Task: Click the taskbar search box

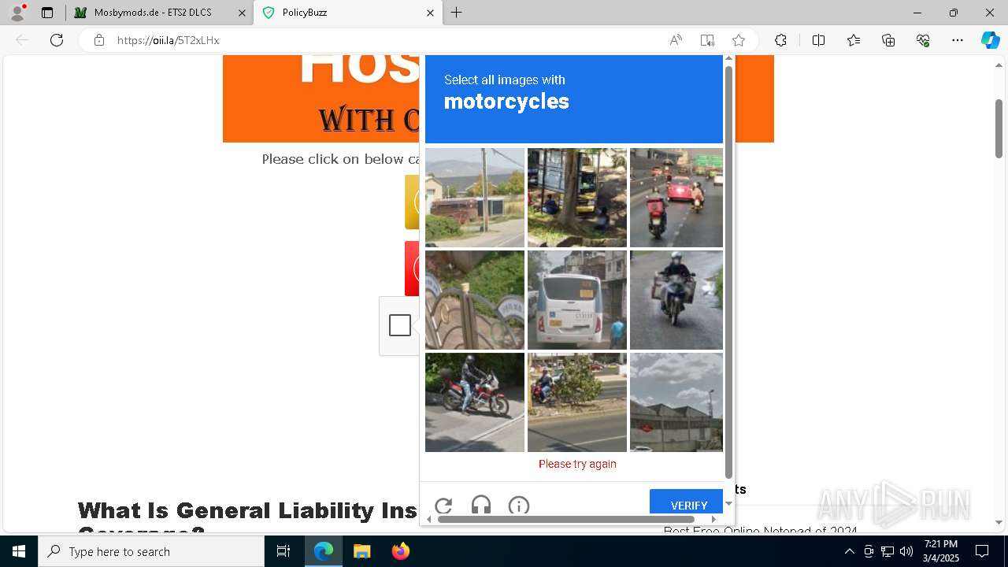Action: 151,551
